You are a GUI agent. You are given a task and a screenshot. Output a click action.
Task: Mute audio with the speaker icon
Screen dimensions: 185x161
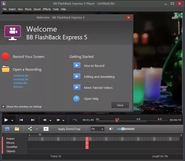click(x=111, y=129)
